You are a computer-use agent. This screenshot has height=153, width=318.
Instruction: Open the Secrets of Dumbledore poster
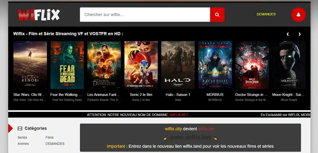[x=104, y=65]
